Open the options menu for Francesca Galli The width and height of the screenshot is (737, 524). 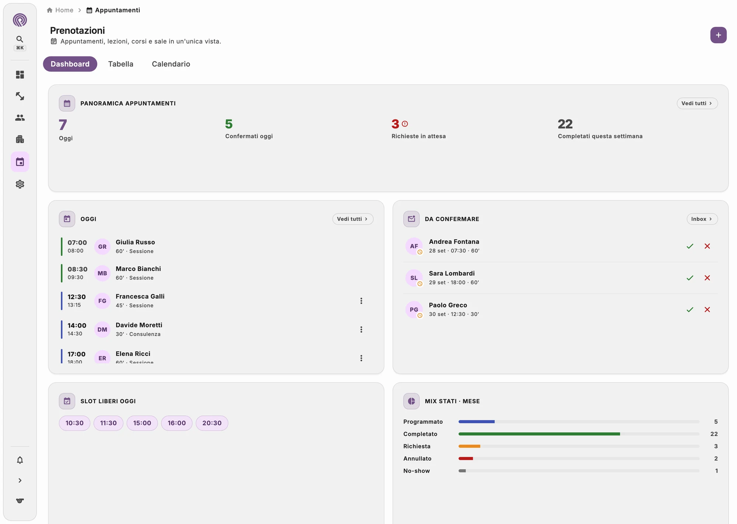[361, 301]
